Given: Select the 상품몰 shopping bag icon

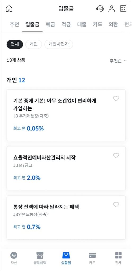Looking at the screenshot, I should tap(66, 255).
